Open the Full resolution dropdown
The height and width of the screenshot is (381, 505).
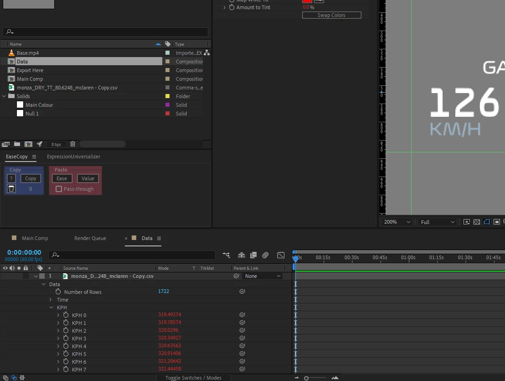click(437, 222)
